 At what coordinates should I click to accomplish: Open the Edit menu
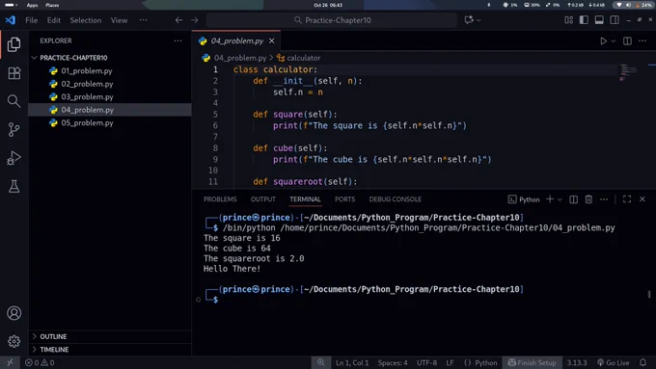point(54,20)
